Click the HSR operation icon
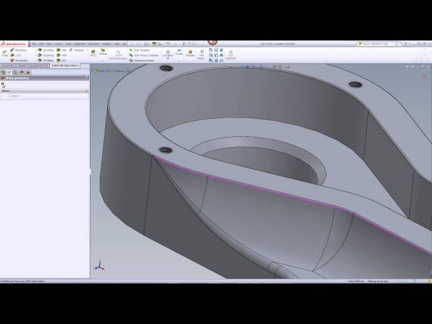The image size is (432, 324). click(x=59, y=50)
